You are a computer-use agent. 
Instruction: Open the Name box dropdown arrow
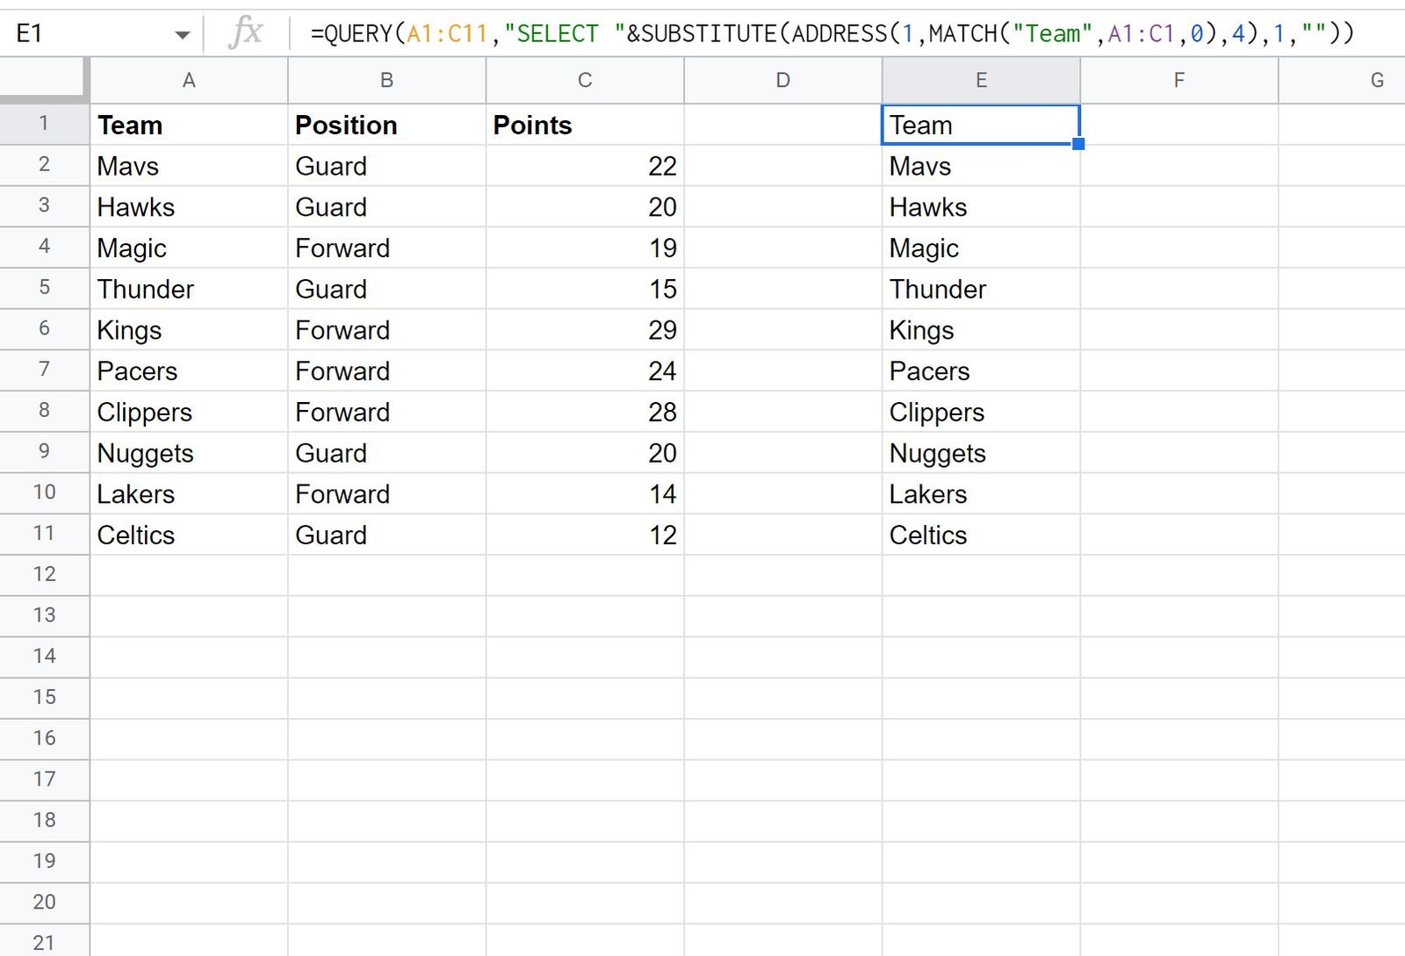[x=182, y=35]
